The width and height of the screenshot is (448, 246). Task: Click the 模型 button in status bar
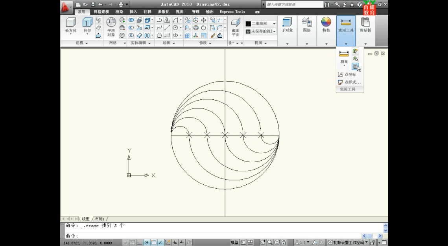coord(234,242)
